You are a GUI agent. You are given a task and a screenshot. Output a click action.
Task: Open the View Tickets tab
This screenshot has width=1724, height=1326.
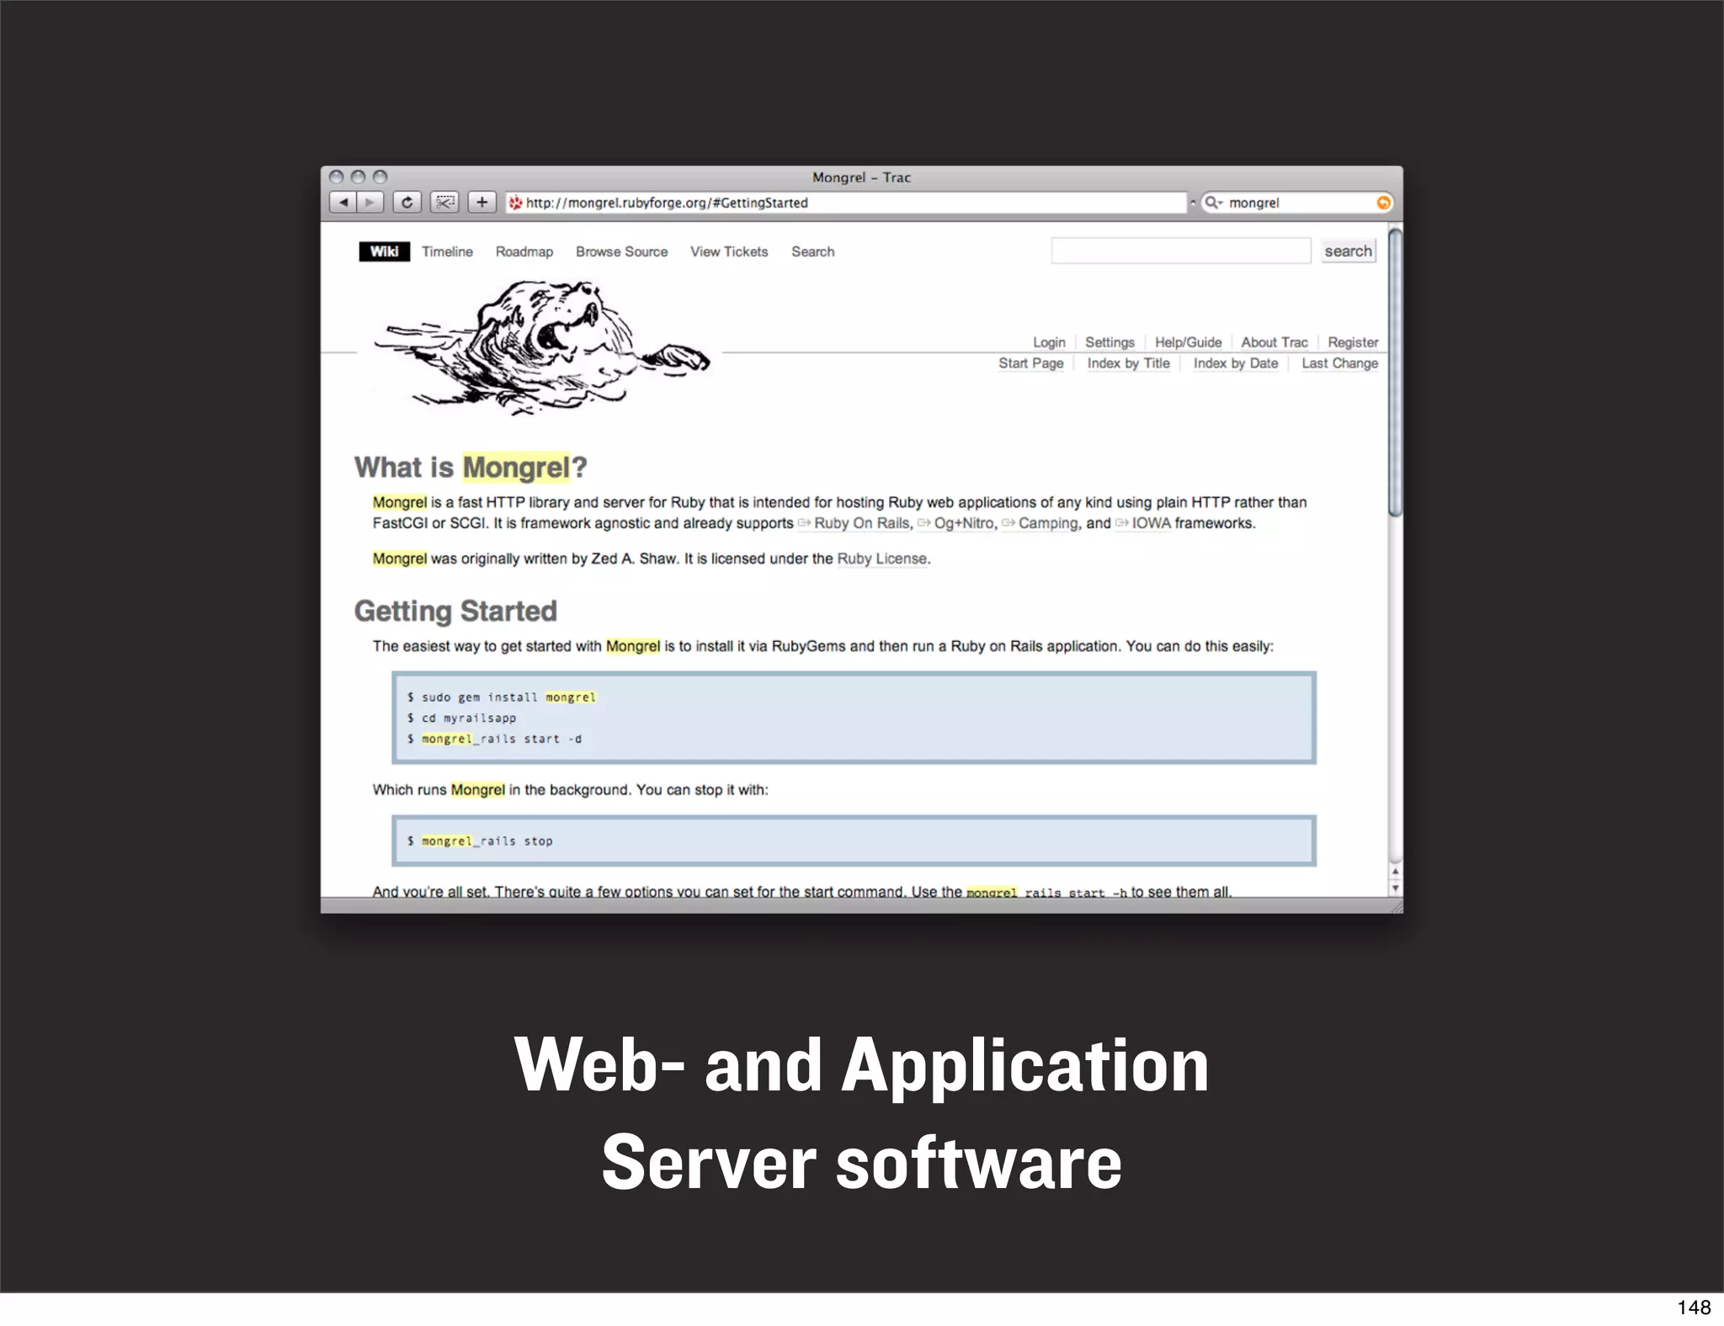pyautogui.click(x=729, y=252)
